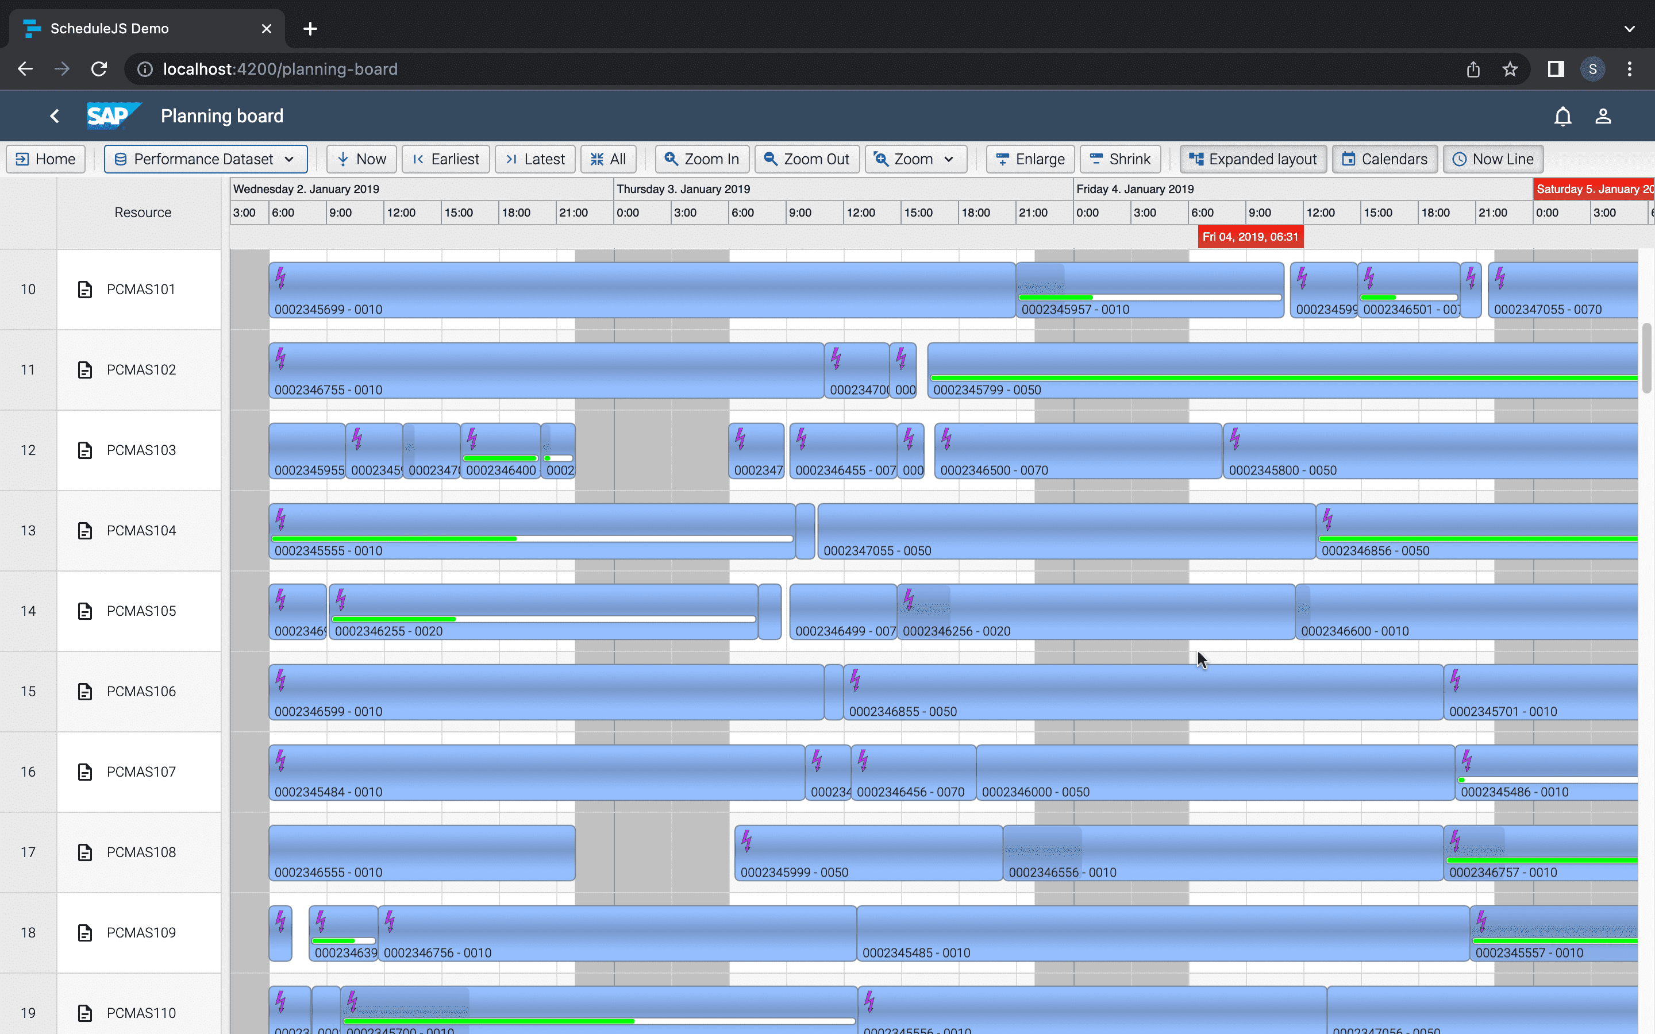Switch to the ScheduleJS Demo tab
Screen dimensions: 1655x1034
pyautogui.click(x=109, y=28)
